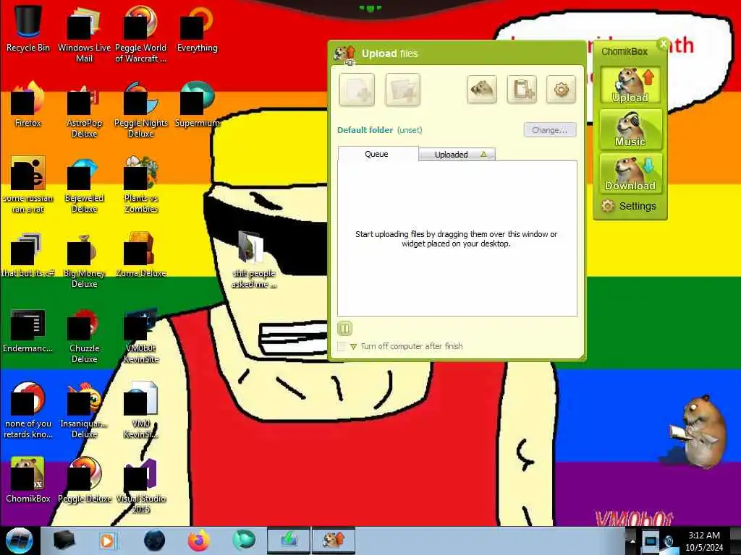Click the hamster icon in Upload toolbar
741x555 pixels.
(481, 89)
